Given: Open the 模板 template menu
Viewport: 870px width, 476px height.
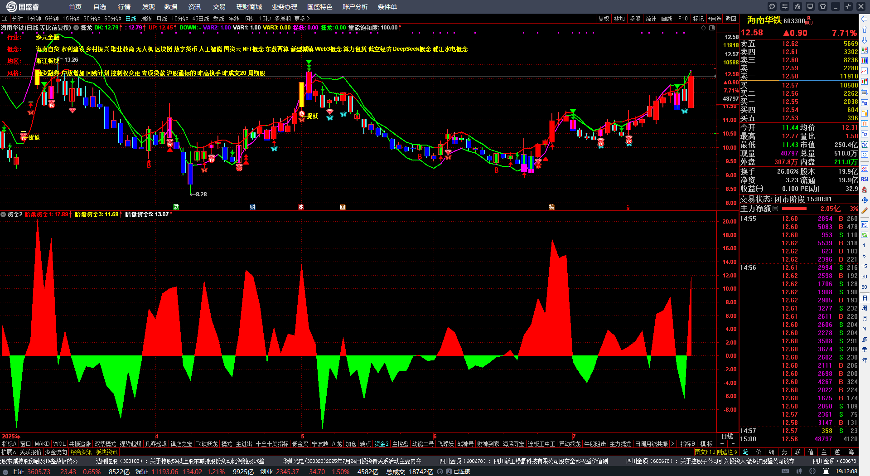Looking at the screenshot, I should click(706, 444).
